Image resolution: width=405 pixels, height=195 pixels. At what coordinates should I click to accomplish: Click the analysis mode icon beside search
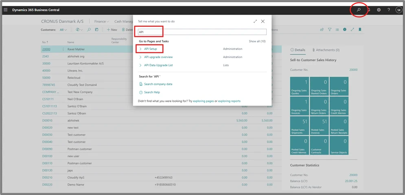pyautogui.click(x=96, y=30)
